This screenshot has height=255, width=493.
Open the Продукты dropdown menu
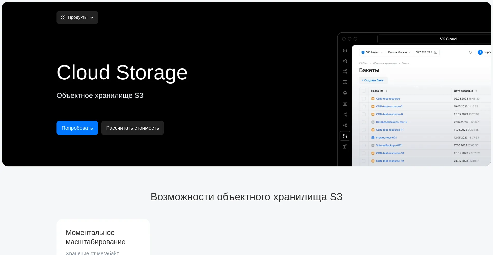[x=77, y=17]
